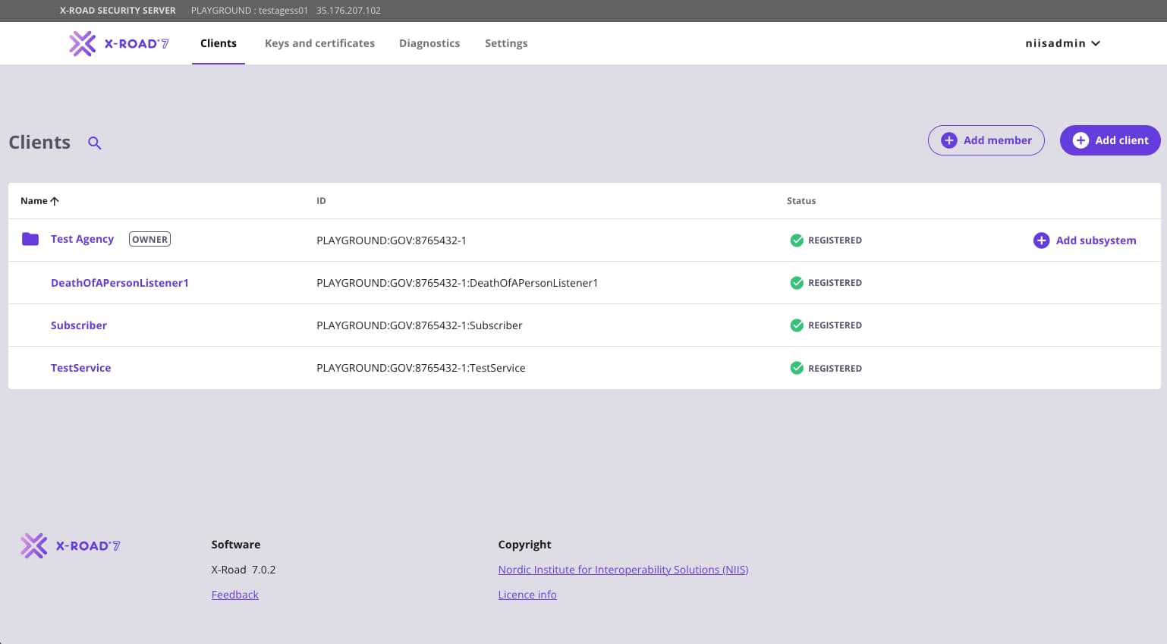Open the Diagnostics tab
This screenshot has width=1167, height=644.
click(x=429, y=43)
